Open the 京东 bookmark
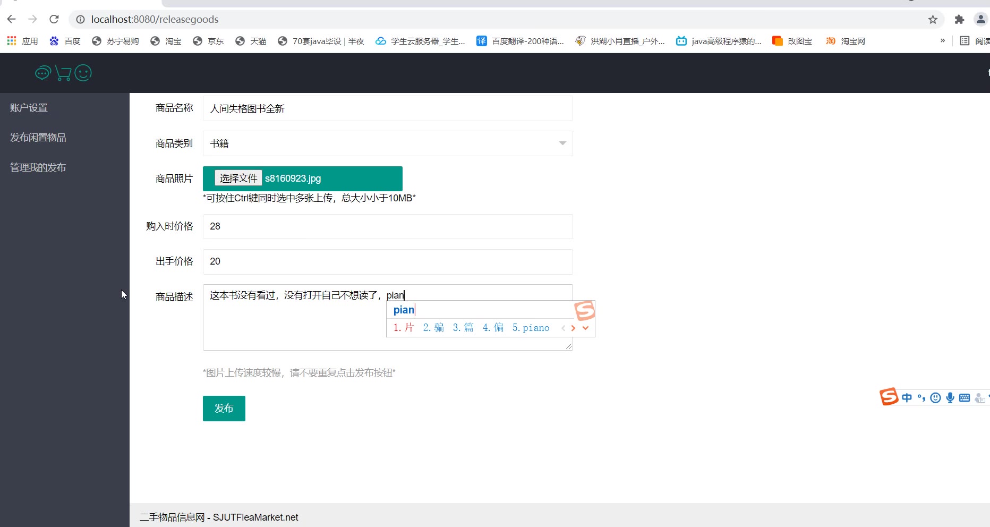Image resolution: width=990 pixels, height=527 pixels. tap(208, 41)
